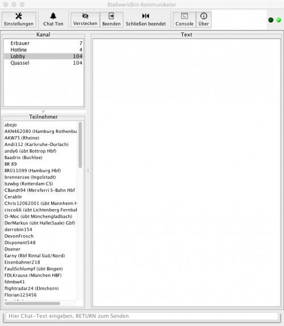284x326 pixels.
Task: Focus the chat text input field
Action: tap(142, 316)
